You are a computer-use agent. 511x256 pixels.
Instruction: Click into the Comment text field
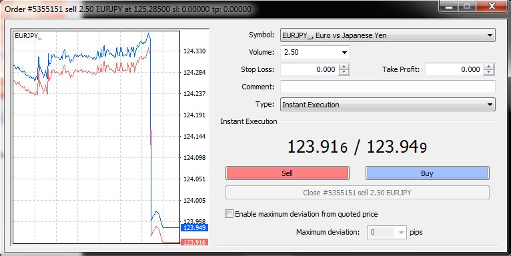[388, 87]
